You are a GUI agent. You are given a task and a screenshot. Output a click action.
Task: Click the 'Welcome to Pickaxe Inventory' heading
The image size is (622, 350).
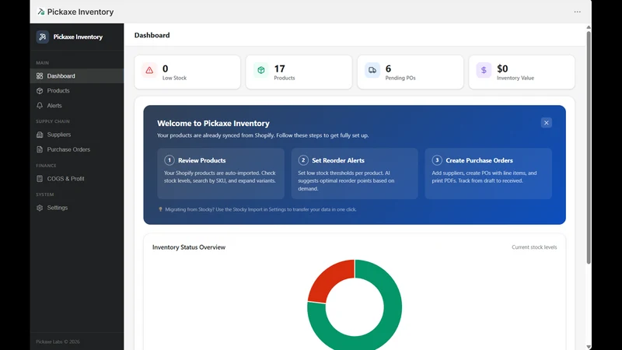coord(213,124)
